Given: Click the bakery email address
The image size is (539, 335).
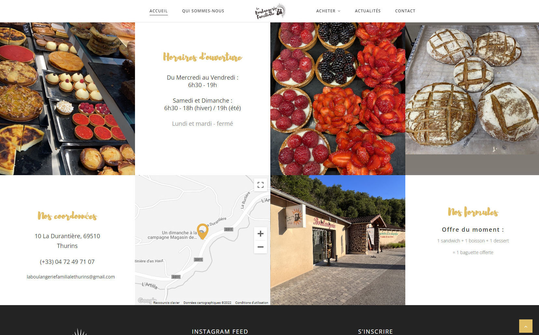Looking at the screenshot, I should coord(71,277).
